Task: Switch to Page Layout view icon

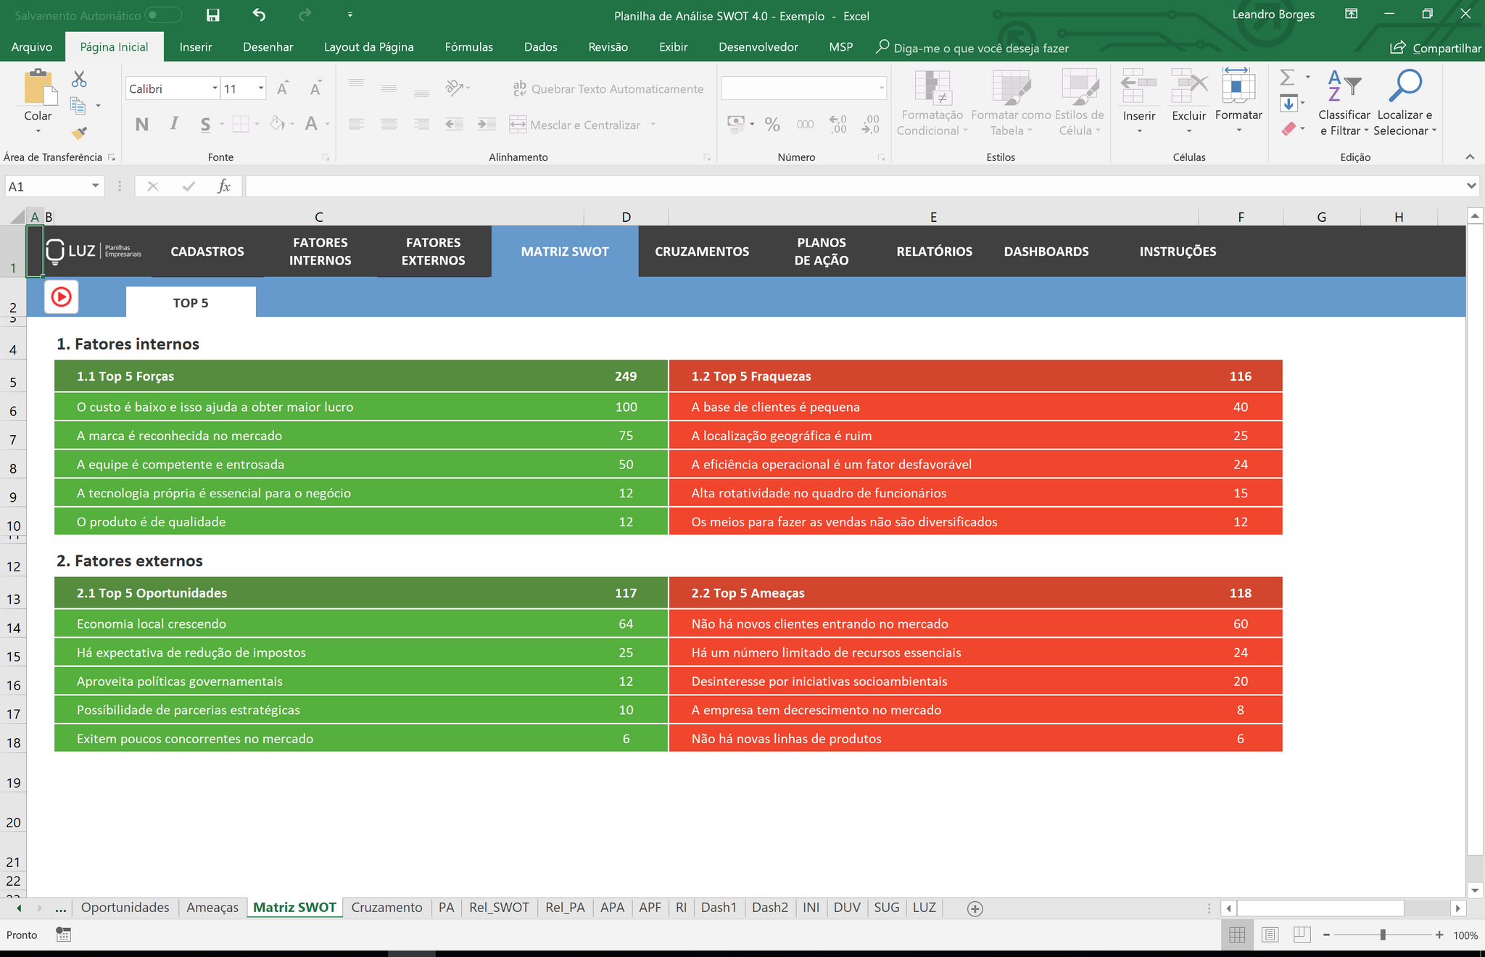Action: [x=1270, y=935]
